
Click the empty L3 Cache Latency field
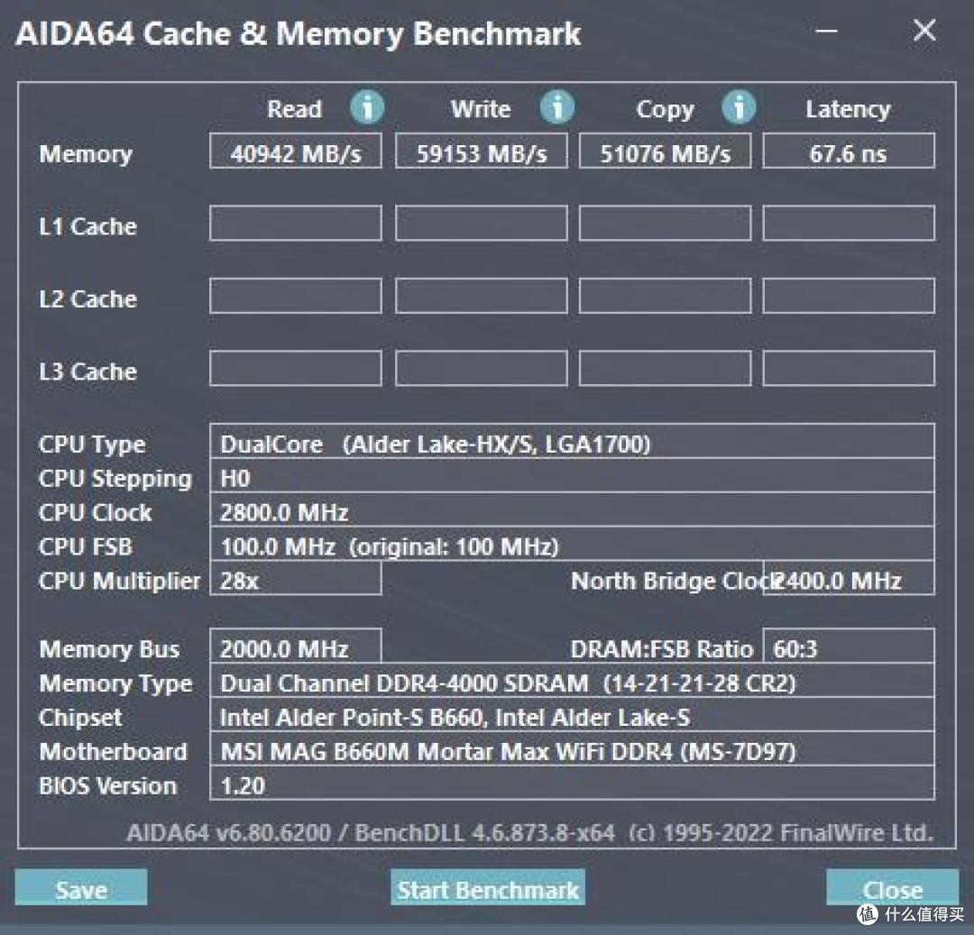click(x=849, y=368)
